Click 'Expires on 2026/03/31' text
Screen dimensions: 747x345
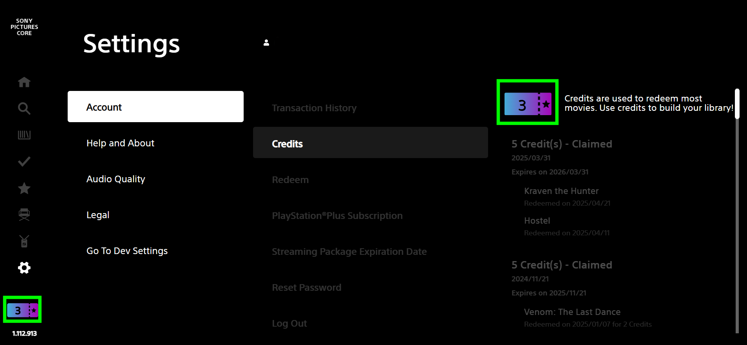click(x=550, y=172)
